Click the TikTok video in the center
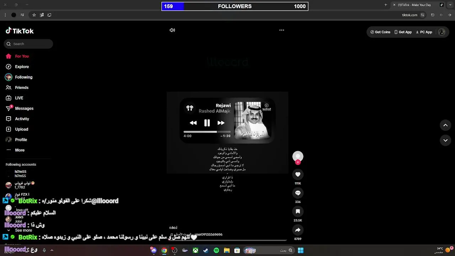Viewport: 455px width, 256px height. (227, 133)
